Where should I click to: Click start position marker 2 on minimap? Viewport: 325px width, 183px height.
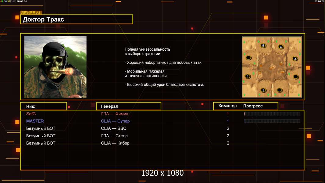pyautogui.click(x=263, y=90)
